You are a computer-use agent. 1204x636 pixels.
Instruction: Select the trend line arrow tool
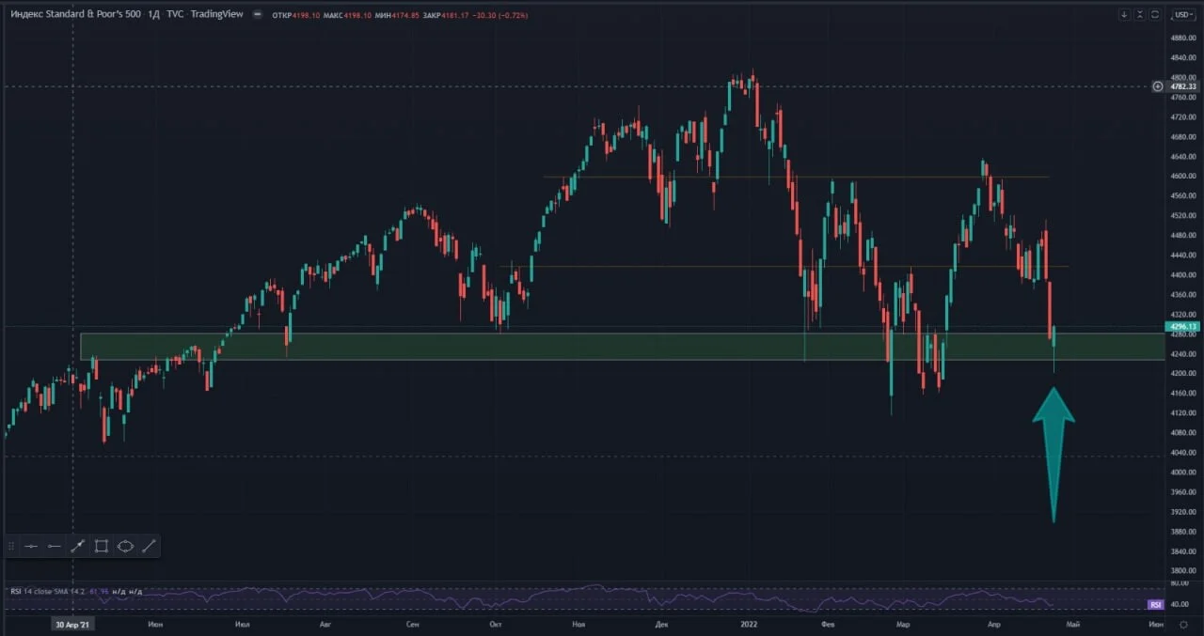pos(78,546)
